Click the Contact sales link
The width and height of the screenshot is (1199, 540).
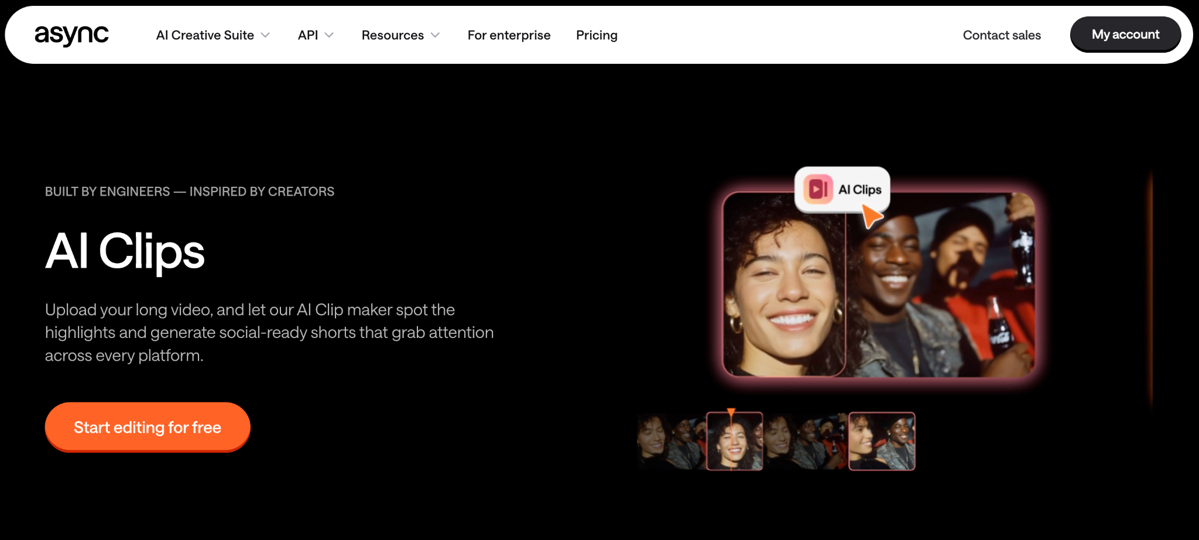click(1002, 35)
